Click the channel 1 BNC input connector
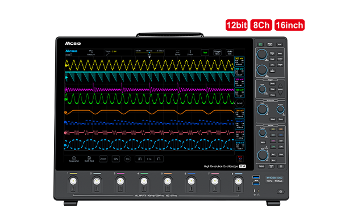 click(73, 181)
